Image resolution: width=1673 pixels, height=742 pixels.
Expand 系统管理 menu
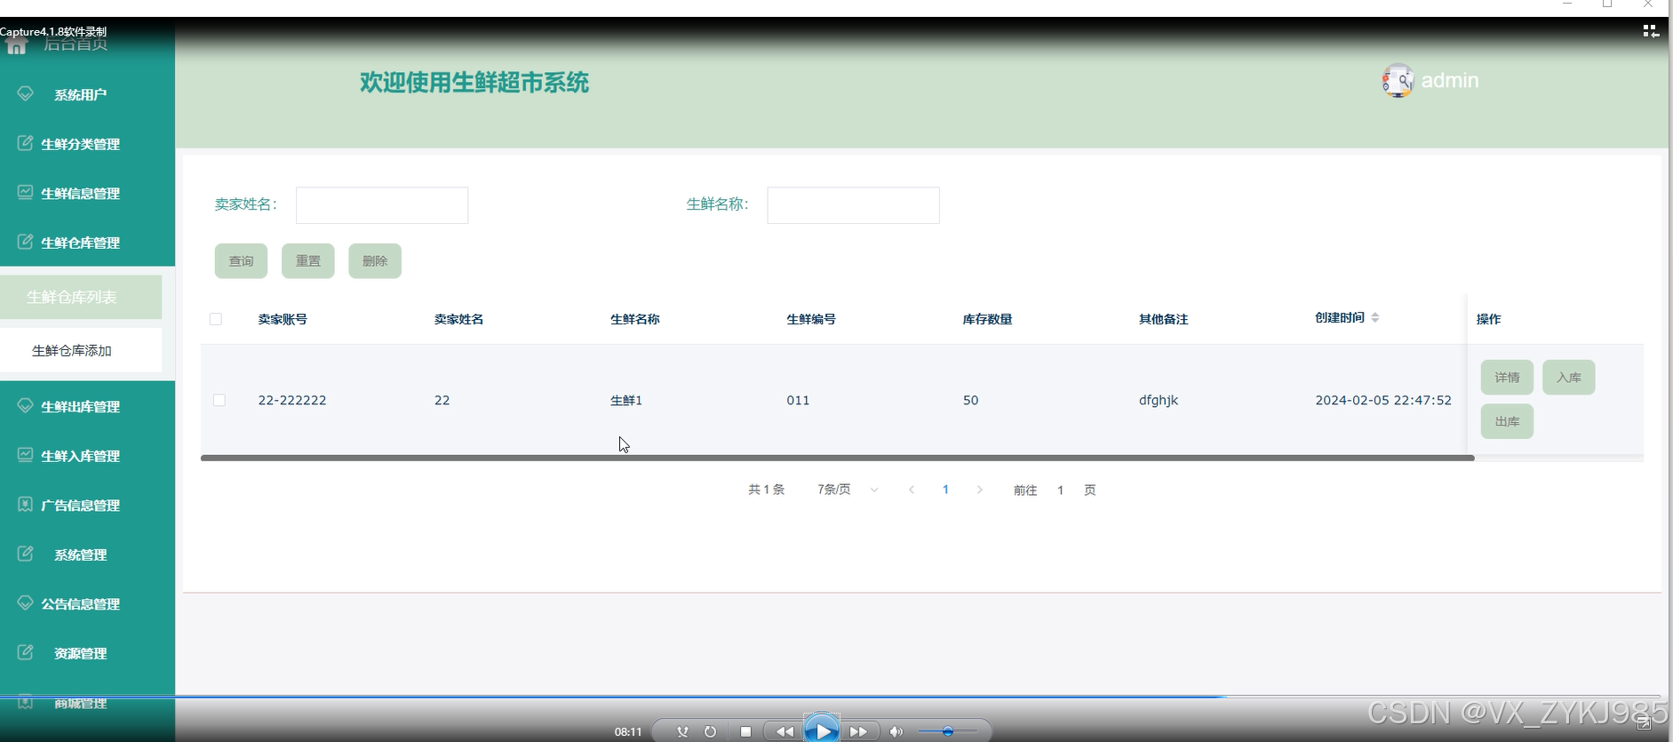tap(87, 555)
